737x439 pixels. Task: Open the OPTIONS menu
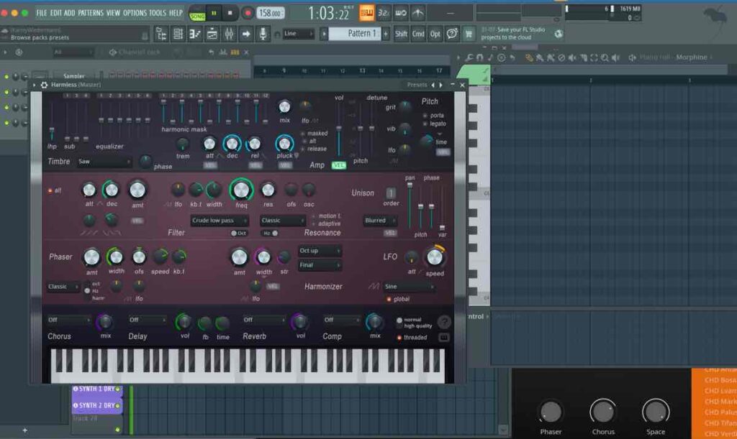[135, 13]
